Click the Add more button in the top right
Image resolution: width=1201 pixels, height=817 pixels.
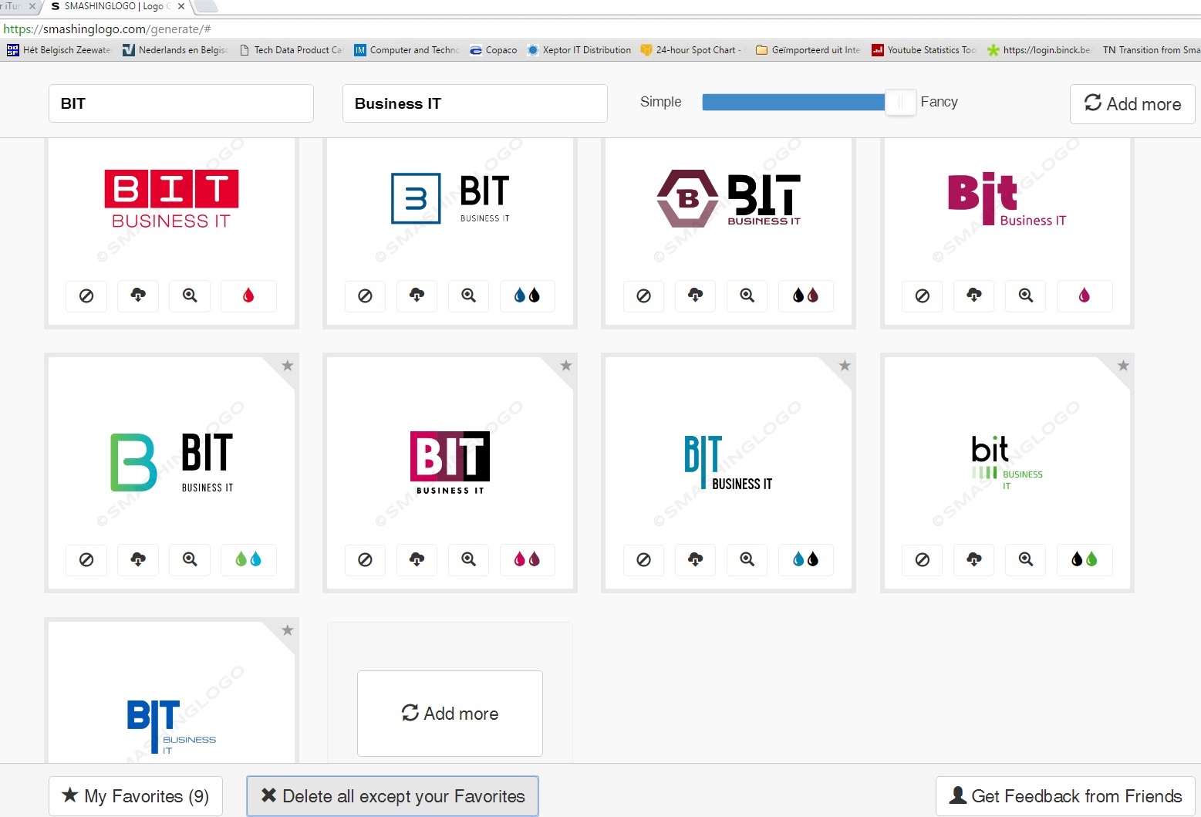coord(1132,103)
